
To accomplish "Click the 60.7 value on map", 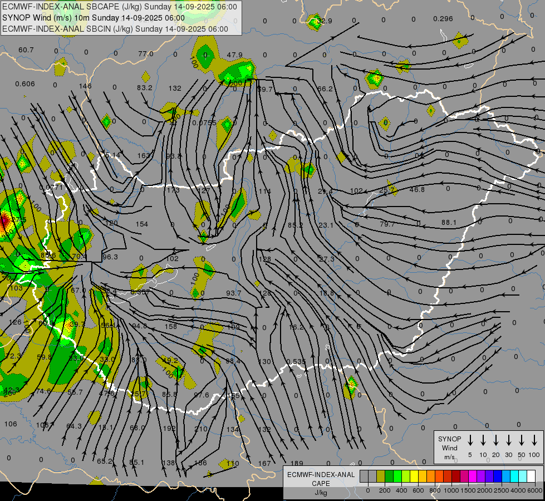I will (x=26, y=50).
